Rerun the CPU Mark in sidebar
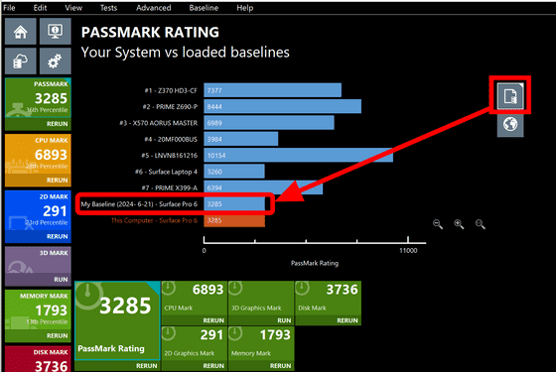556x372 pixels. (58, 181)
